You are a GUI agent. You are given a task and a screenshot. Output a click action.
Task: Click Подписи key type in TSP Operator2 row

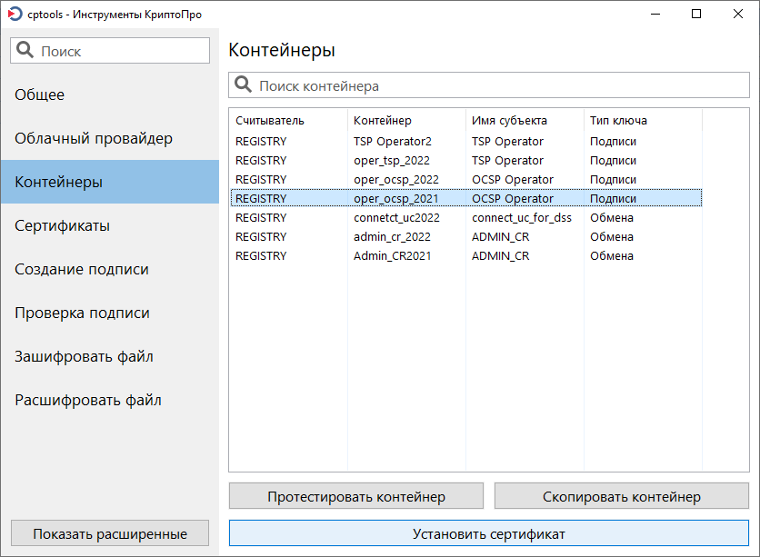tap(613, 142)
